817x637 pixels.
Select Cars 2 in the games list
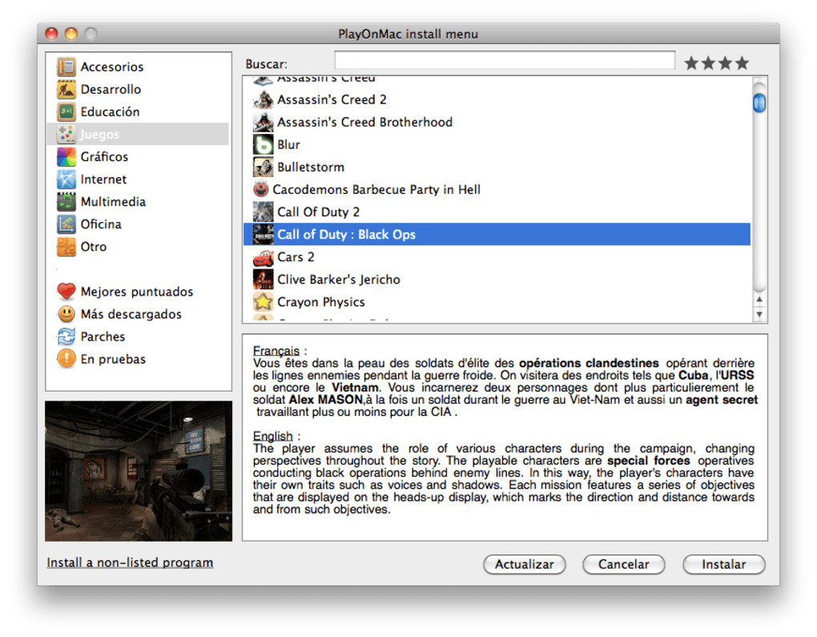pyautogui.click(x=497, y=257)
